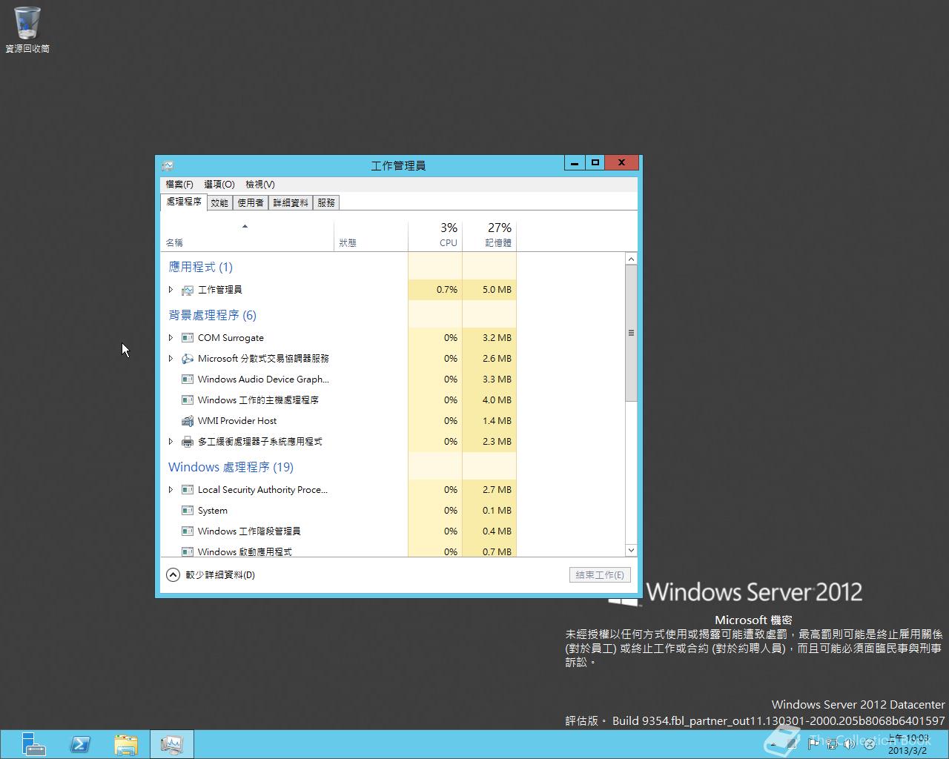
Task: Click the 2.7 MB memory value
Action: (x=497, y=490)
